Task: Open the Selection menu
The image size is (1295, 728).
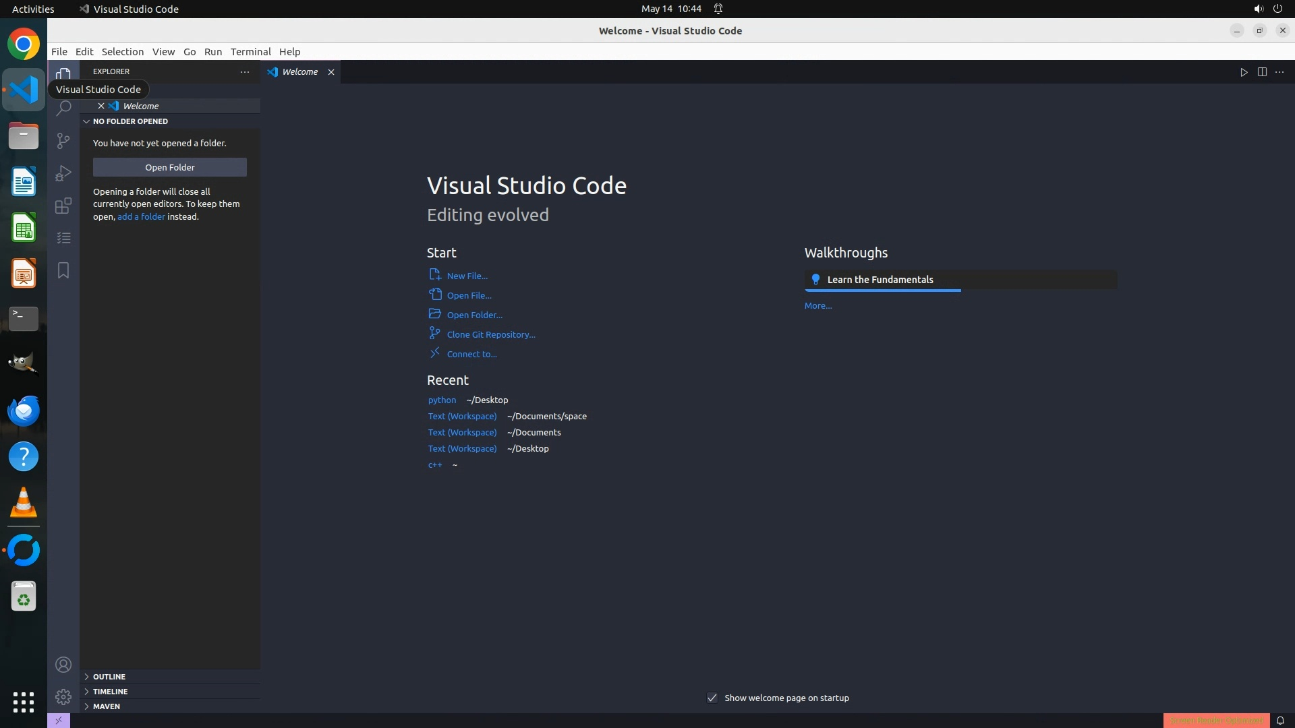Action: click(122, 52)
